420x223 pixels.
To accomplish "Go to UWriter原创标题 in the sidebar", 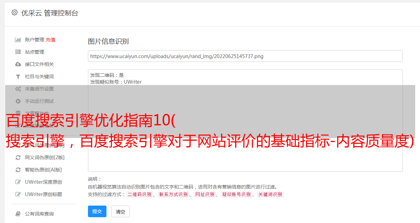I will click(x=43, y=194).
